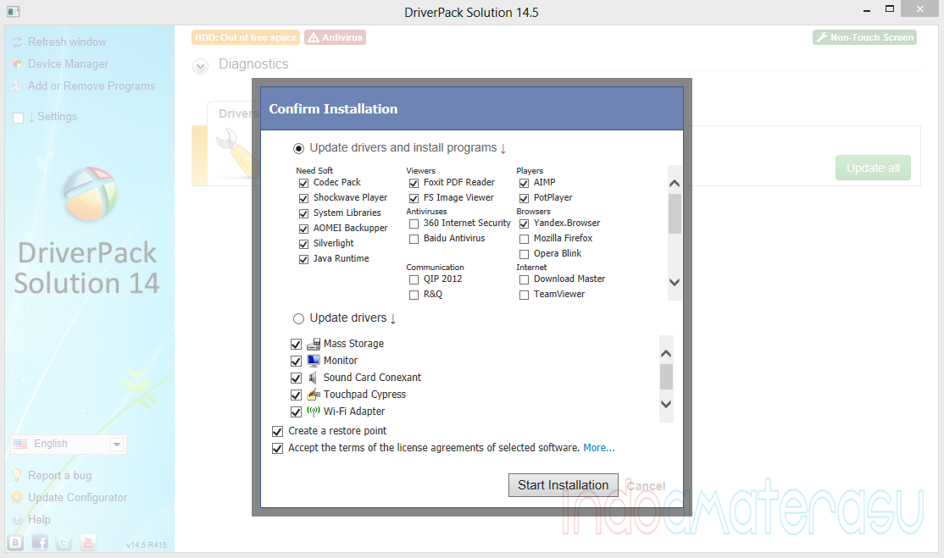Open the Twitter social icon
Screen dimensions: 944x558
pyautogui.click(x=64, y=543)
